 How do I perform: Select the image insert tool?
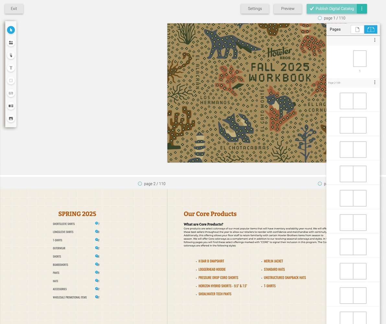click(11, 119)
